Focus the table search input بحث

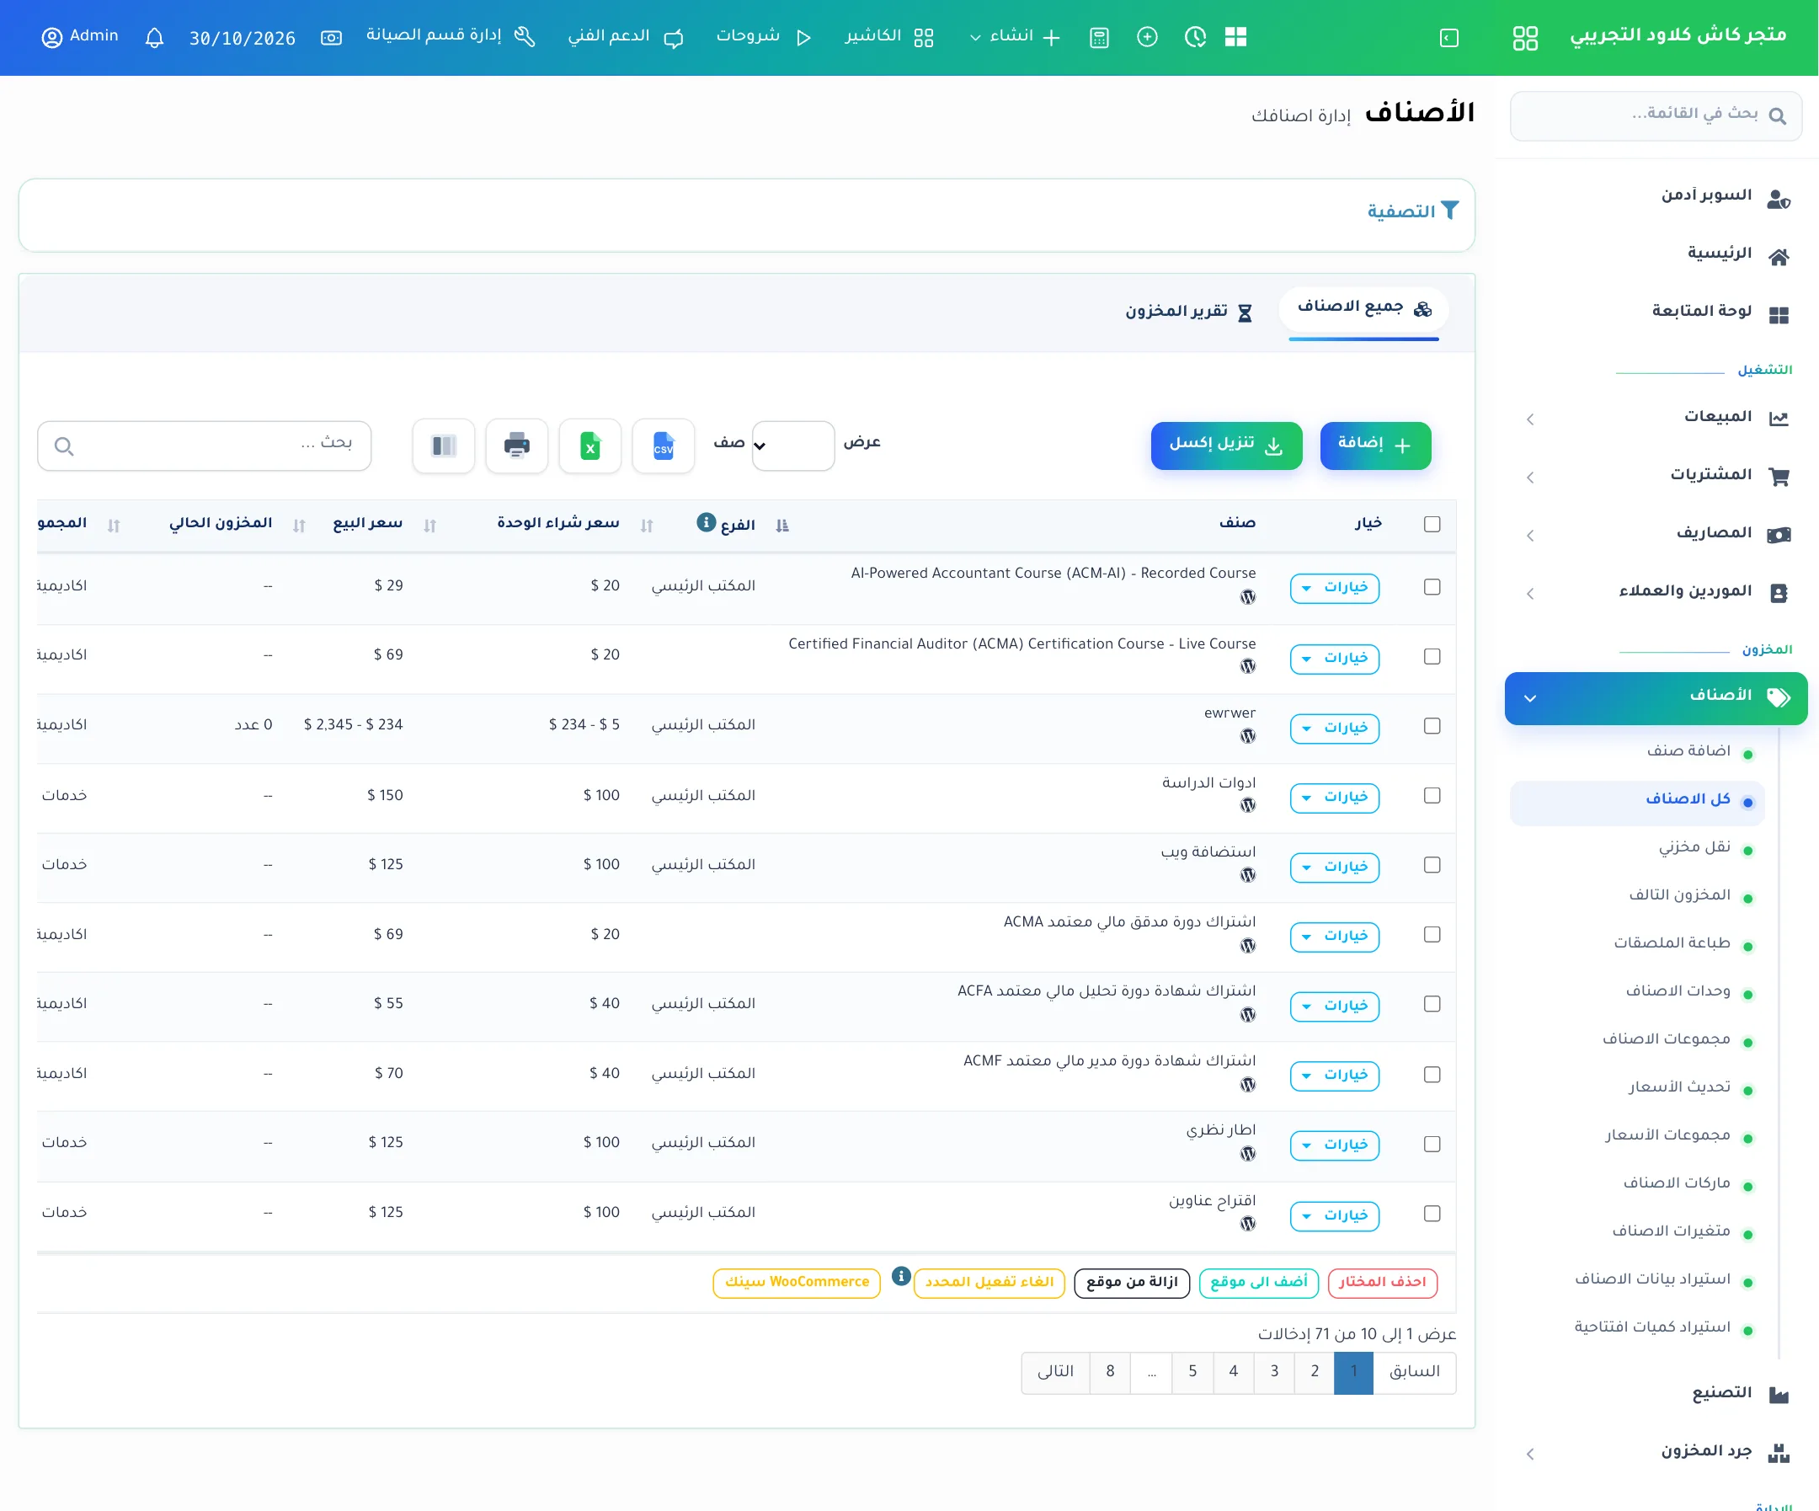point(205,446)
